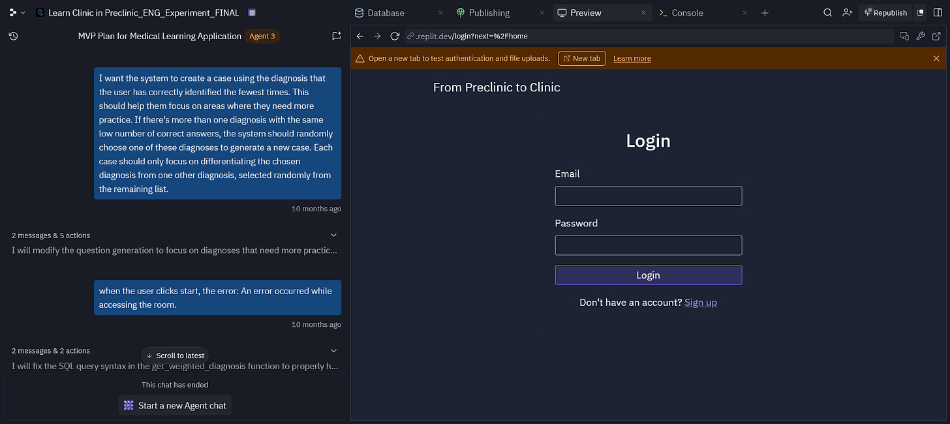Click the warning triangle in the banner
The width and height of the screenshot is (950, 424).
(360, 58)
